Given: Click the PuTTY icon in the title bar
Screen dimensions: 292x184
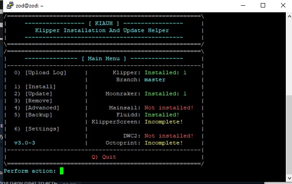Looking at the screenshot, I should 10,5.
